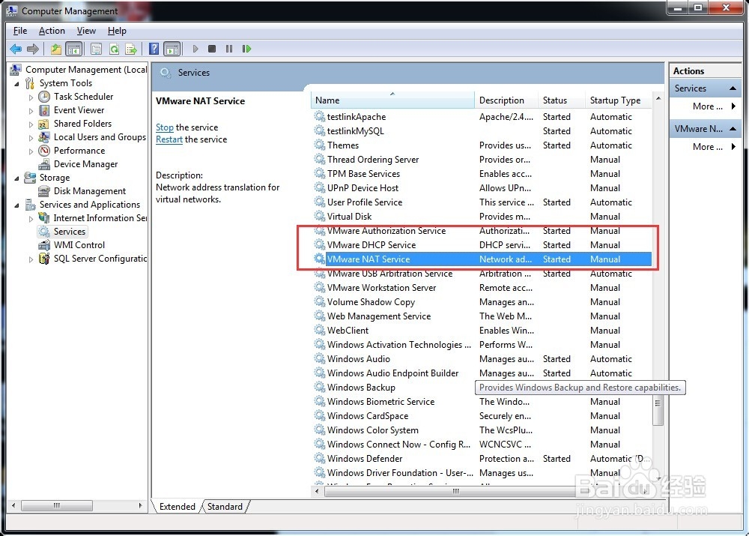Expand the Performance node arrow
The height and width of the screenshot is (536, 749).
(x=31, y=151)
